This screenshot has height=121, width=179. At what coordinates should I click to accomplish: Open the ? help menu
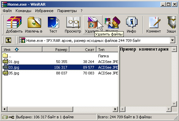tap(81, 11)
